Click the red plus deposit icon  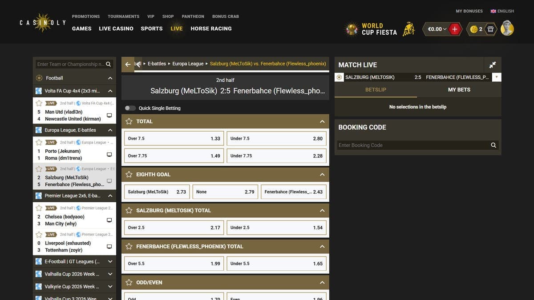455,29
